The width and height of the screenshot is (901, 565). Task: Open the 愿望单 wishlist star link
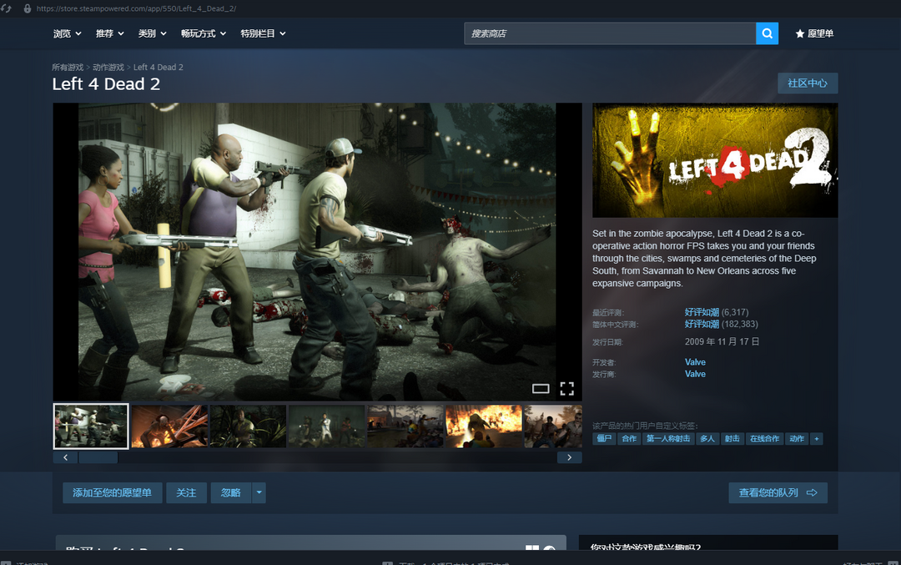pos(814,33)
